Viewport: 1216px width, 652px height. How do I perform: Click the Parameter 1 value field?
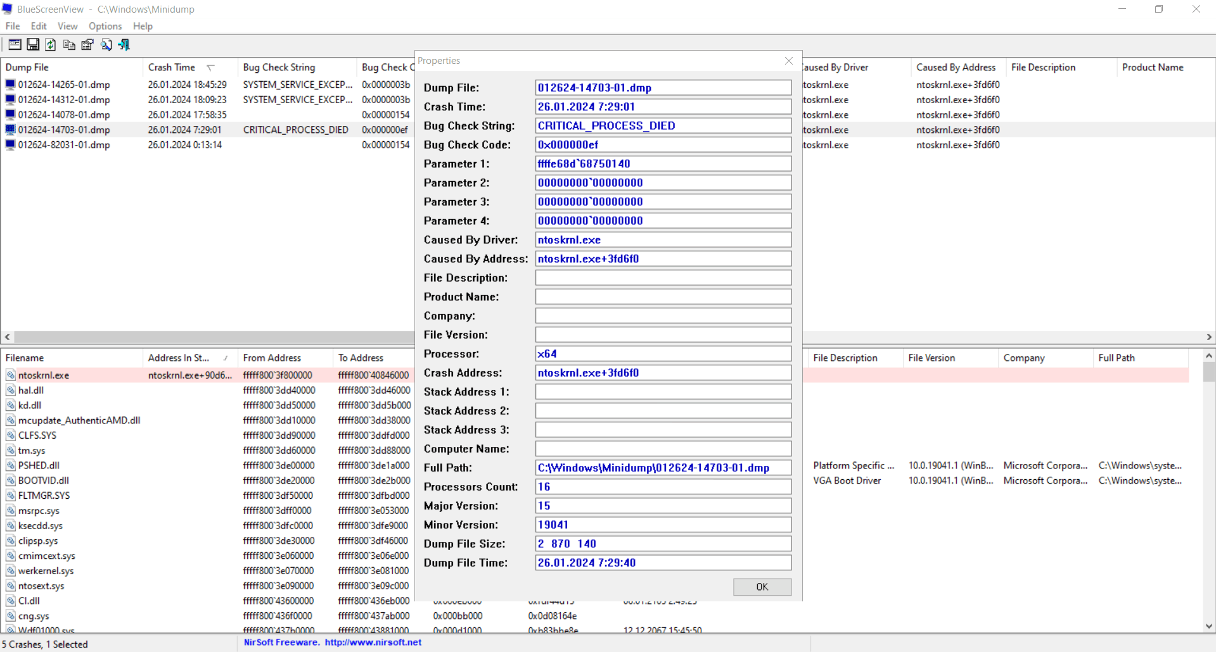(663, 164)
